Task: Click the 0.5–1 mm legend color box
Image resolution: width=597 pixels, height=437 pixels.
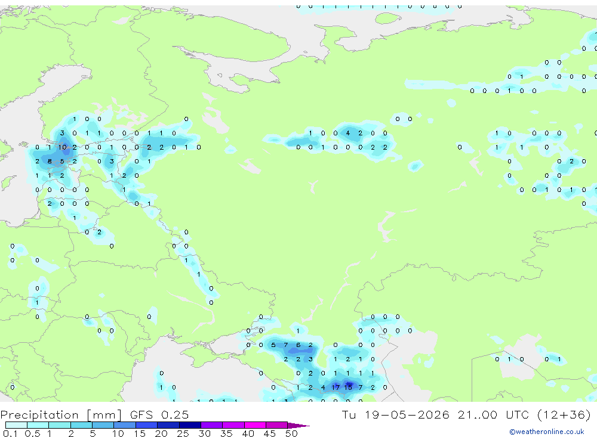Action: pyautogui.click(x=38, y=425)
